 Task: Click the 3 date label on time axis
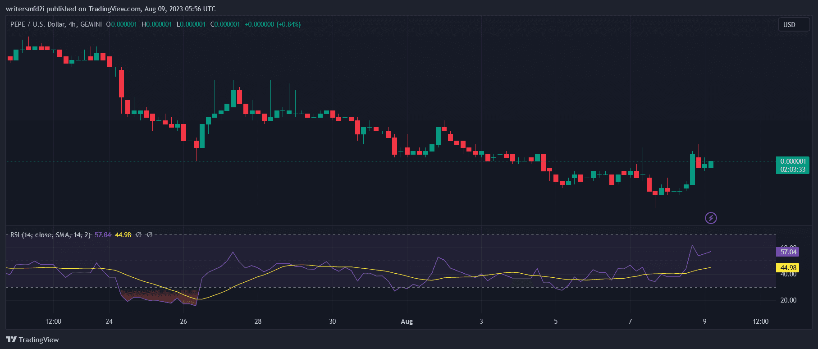coord(481,321)
